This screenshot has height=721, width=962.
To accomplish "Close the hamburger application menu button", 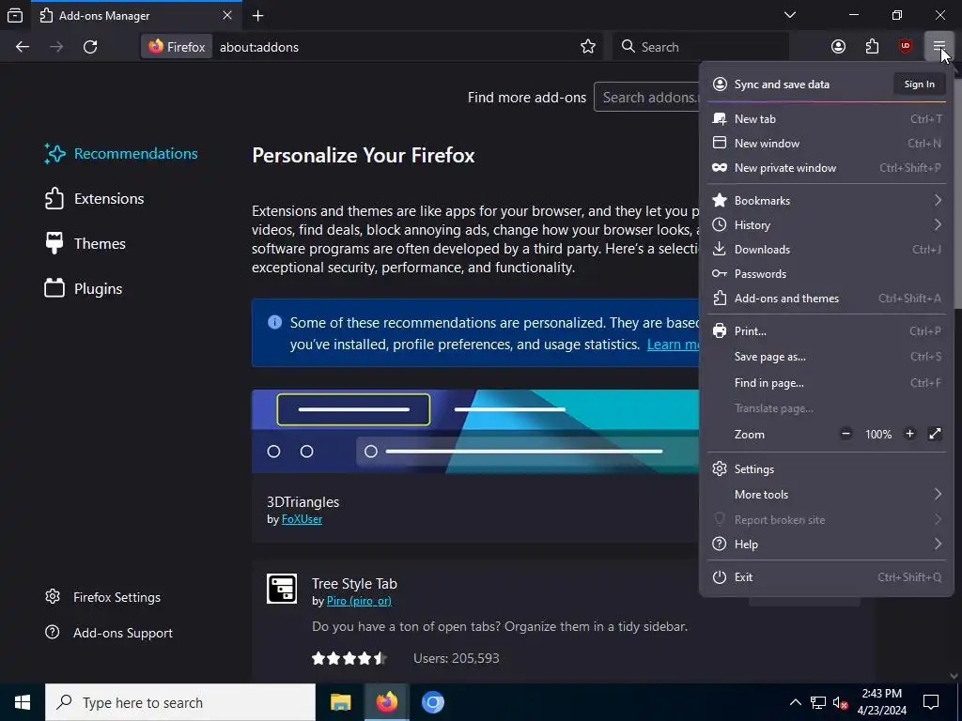I will pos(939,47).
